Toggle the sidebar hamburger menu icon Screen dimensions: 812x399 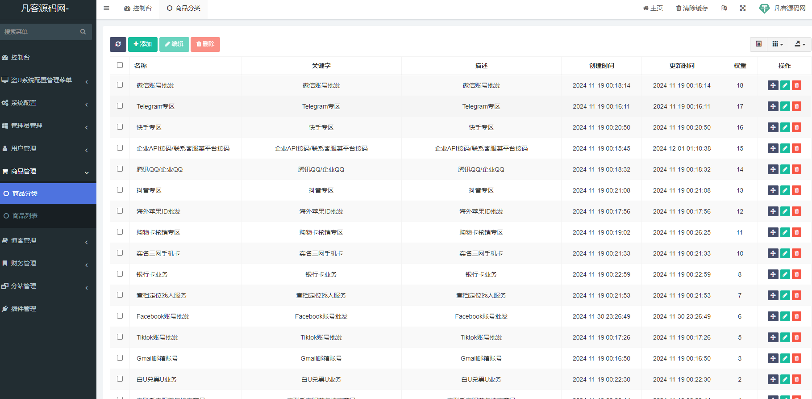click(x=106, y=8)
